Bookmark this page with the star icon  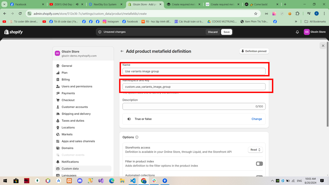pyautogui.click(x=255, y=14)
